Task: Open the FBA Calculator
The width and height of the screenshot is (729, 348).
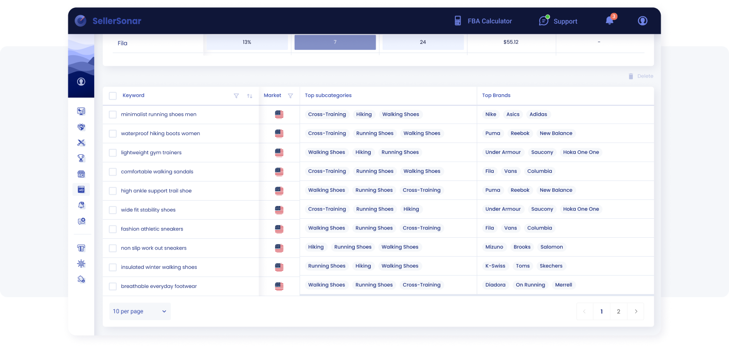Action: coord(483,21)
